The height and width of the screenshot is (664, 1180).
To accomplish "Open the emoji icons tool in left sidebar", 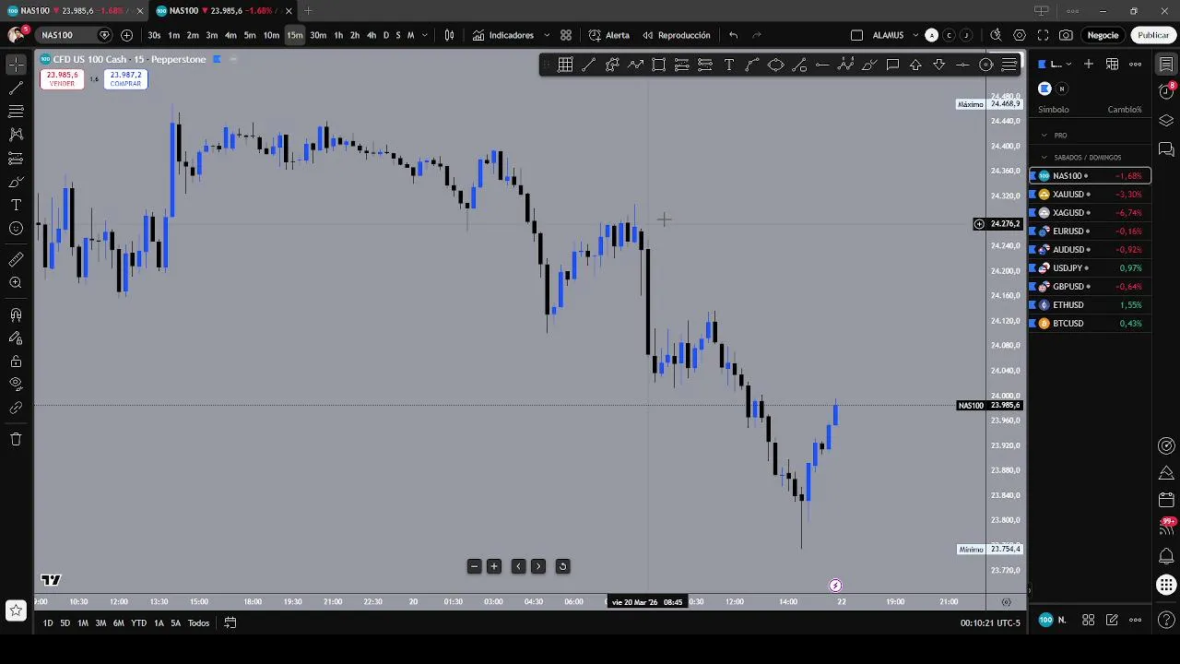I will point(16,228).
